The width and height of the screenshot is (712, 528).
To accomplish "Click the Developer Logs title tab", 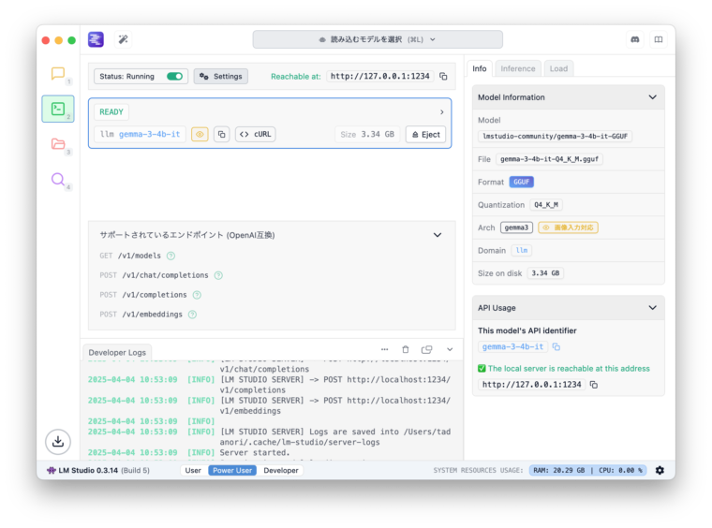I will click(x=117, y=352).
